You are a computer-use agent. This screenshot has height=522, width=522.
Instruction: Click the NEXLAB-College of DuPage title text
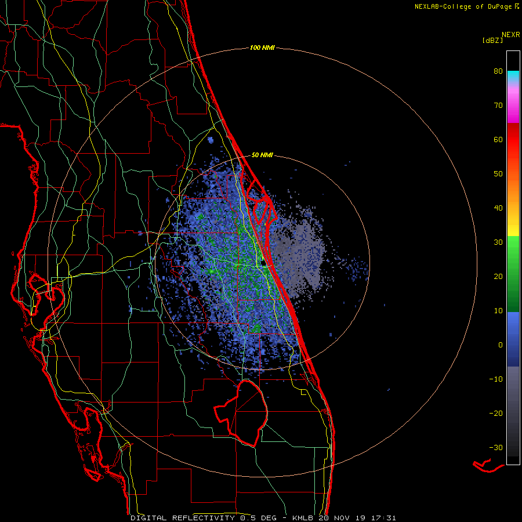click(463, 6)
